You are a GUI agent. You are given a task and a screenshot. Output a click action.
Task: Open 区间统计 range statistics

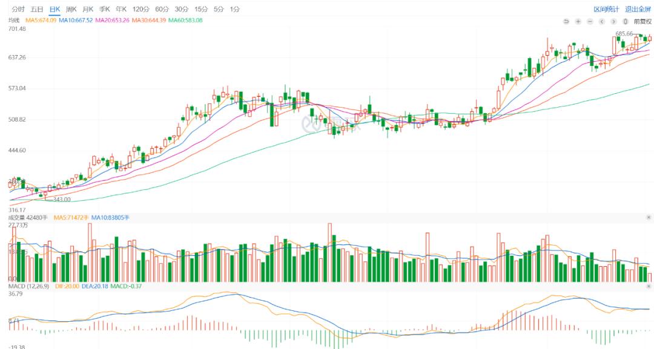pos(606,9)
